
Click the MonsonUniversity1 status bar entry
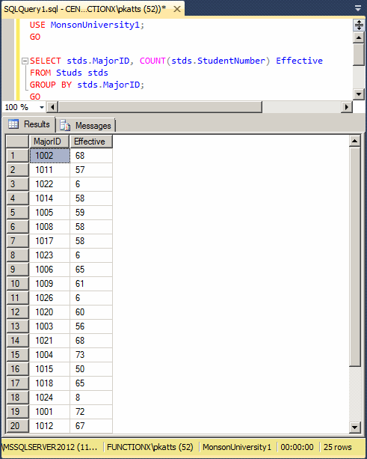237,447
